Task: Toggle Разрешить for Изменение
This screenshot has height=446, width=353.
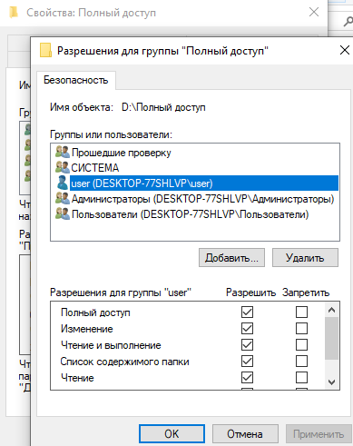Action: [247, 328]
